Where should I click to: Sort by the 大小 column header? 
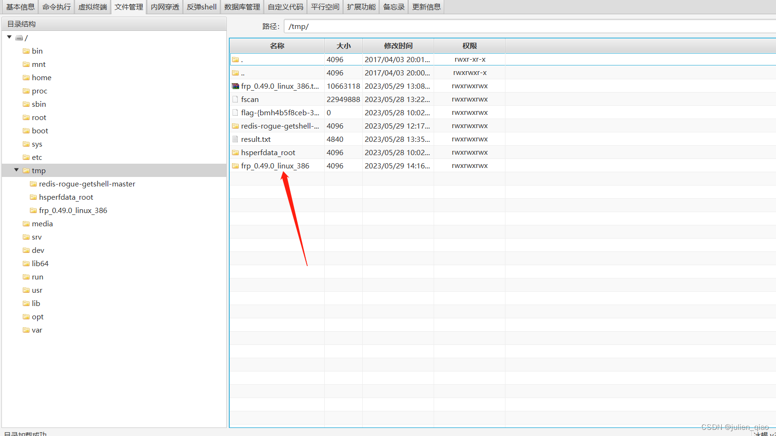point(343,46)
